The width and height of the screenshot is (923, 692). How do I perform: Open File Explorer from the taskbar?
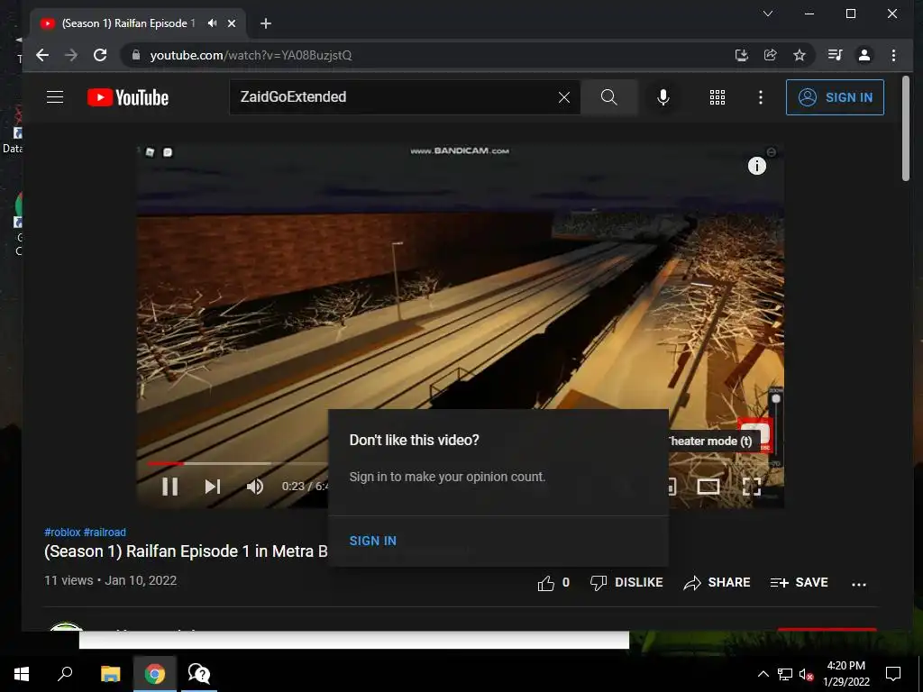coord(110,674)
